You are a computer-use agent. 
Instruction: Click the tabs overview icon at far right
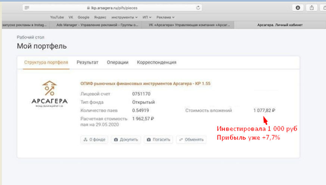click(x=323, y=7)
